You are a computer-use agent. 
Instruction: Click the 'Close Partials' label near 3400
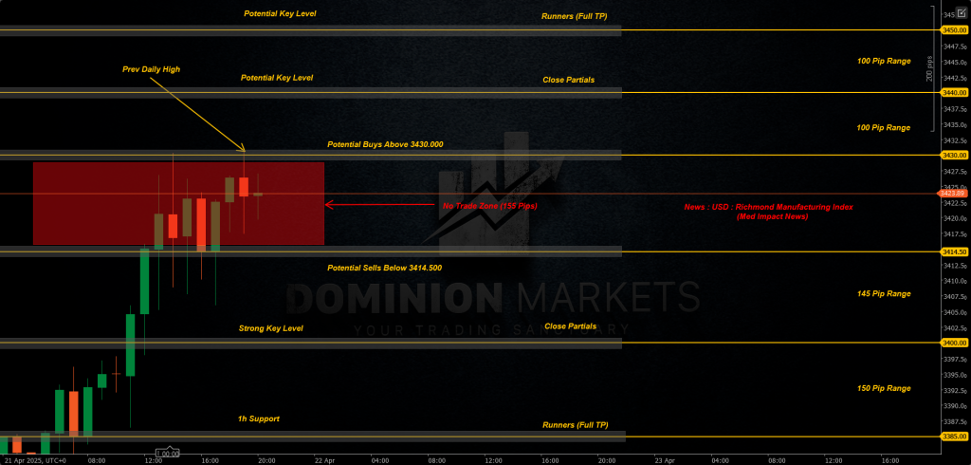pyautogui.click(x=571, y=326)
